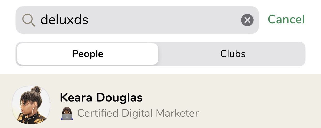Select the People tab
Screen dimensions: 321x128
(x=87, y=54)
